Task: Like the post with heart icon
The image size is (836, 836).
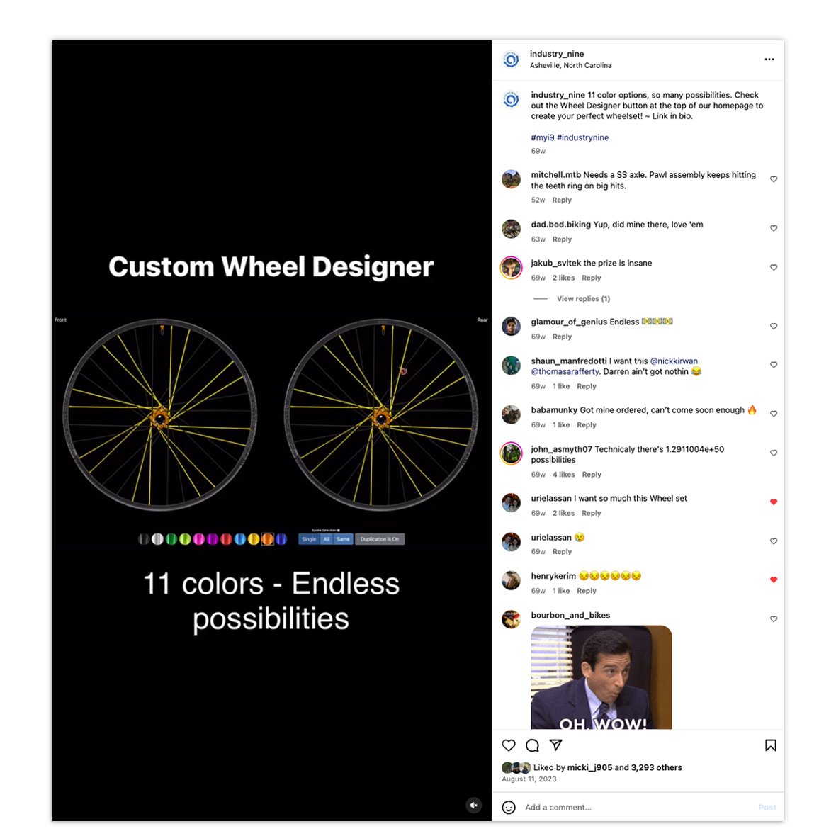Action: point(509,745)
